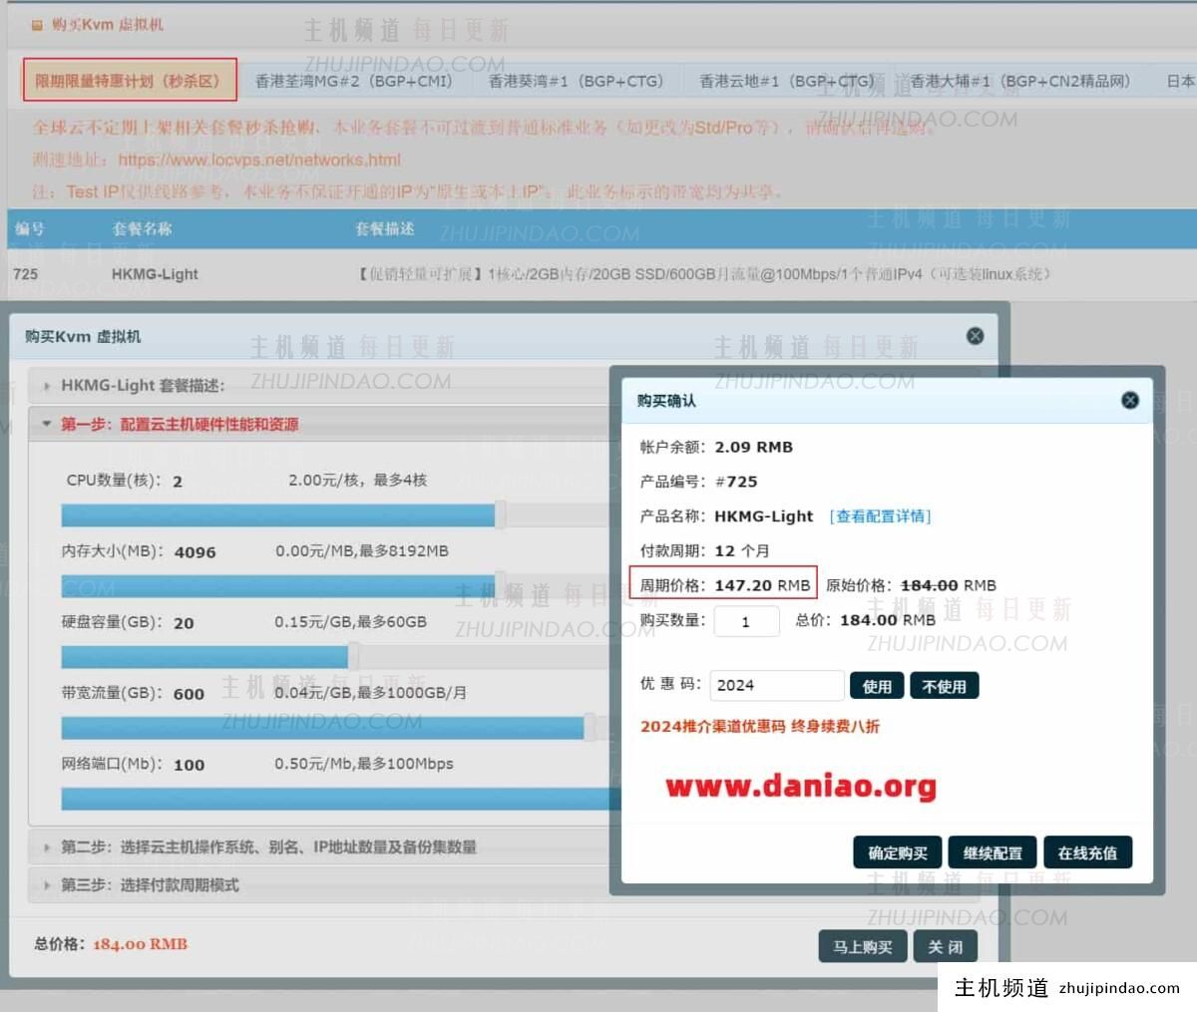1197x1012 pixels.
Task: Open the 查看配置详情 link
Action: (x=879, y=516)
